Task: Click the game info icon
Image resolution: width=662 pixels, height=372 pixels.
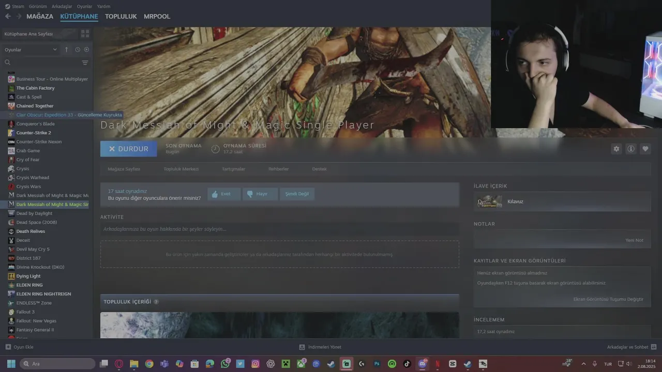Action: coord(631,149)
